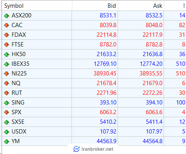Screen dimensions: 186x154
Task: Click the iranbroker.net chart logo icon
Action: point(77,149)
